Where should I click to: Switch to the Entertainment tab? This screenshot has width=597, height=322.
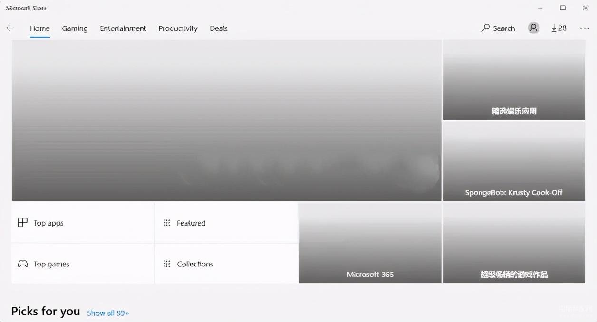click(123, 28)
